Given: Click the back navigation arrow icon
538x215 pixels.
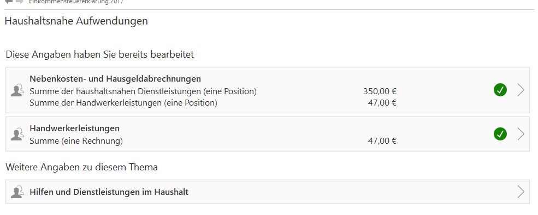Looking at the screenshot, I should click(x=9, y=2).
